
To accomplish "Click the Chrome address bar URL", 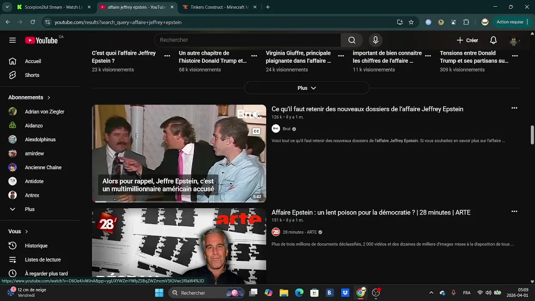I will pyautogui.click(x=118, y=22).
